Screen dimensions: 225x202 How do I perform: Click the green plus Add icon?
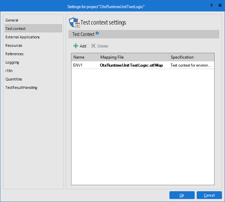76,46
